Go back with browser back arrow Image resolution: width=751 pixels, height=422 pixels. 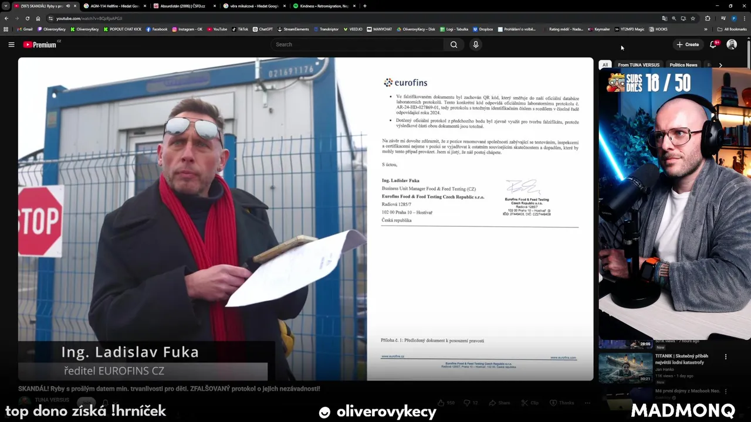point(6,18)
